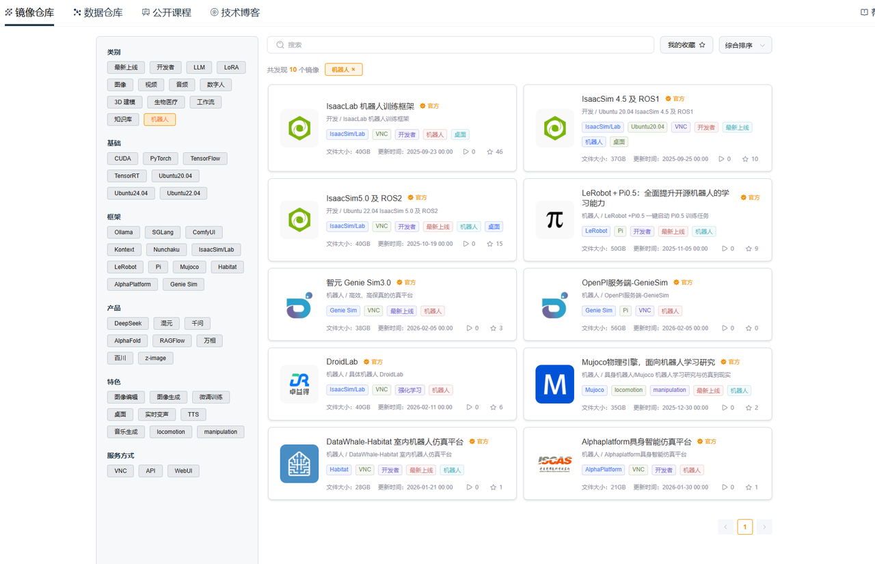Switch to the 镜像仓库 tab
875x564 pixels.
pyautogui.click(x=29, y=12)
